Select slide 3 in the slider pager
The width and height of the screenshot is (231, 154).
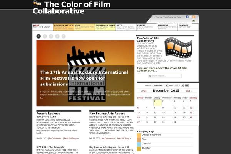[x=51, y=36]
